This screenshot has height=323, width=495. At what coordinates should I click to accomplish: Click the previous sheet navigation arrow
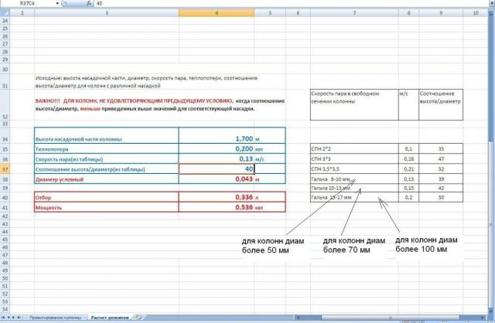pos(9,318)
